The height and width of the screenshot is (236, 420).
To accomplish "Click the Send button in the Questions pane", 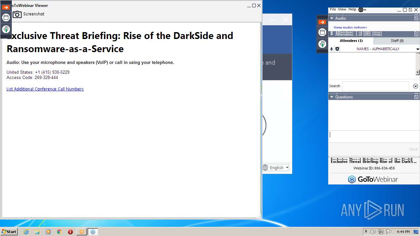I will [x=413, y=149].
